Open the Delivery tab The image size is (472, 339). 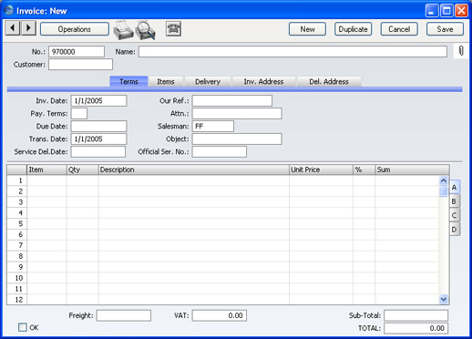[208, 81]
